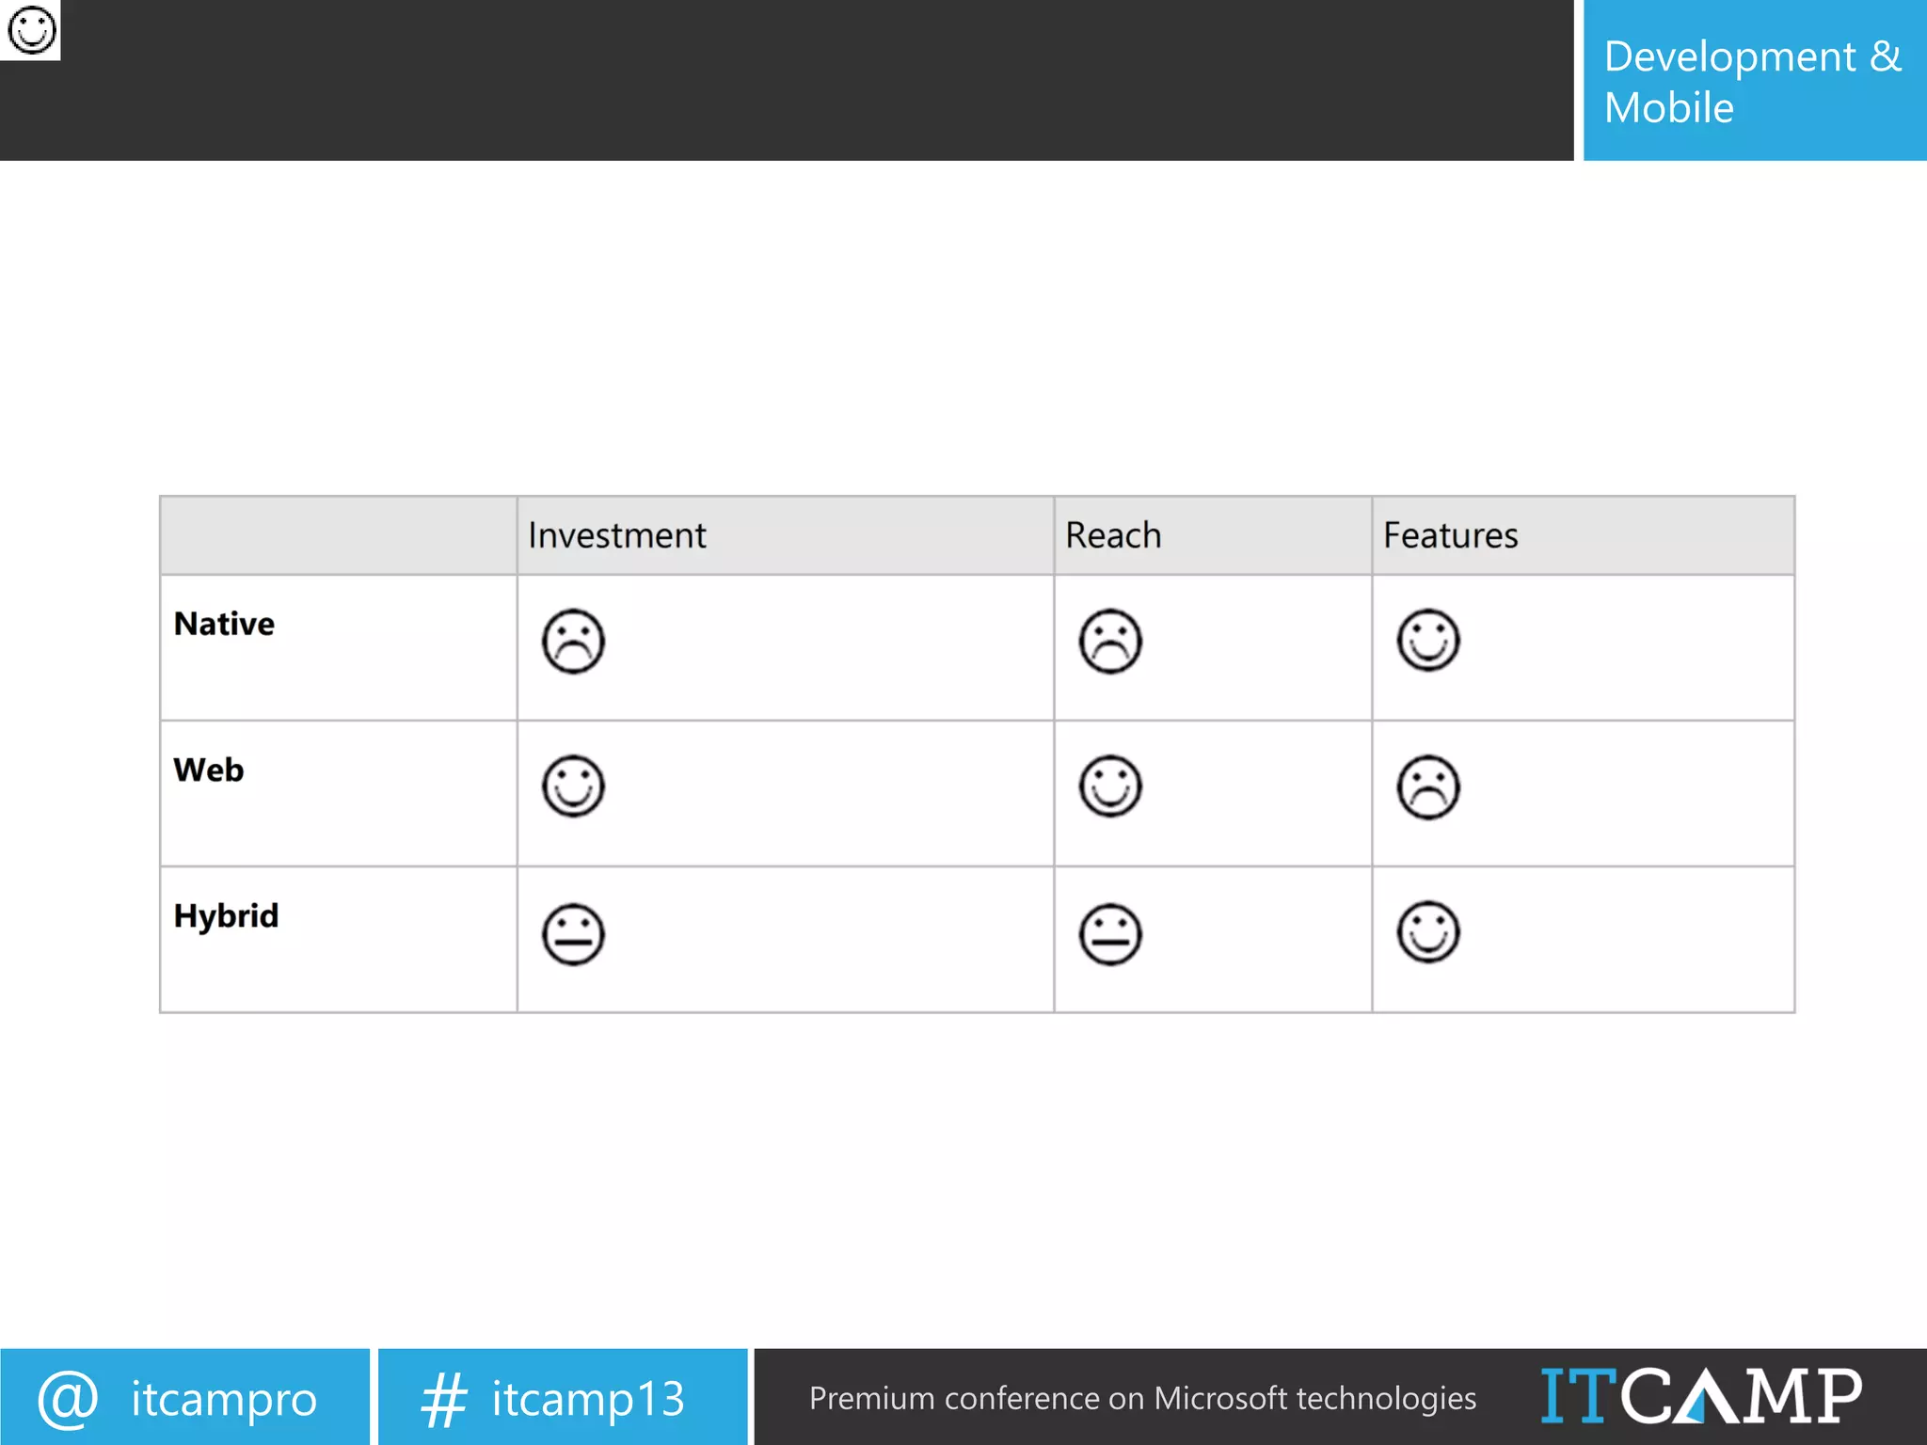
Task: Click the @ symbol in the footer
Action: (x=68, y=1399)
